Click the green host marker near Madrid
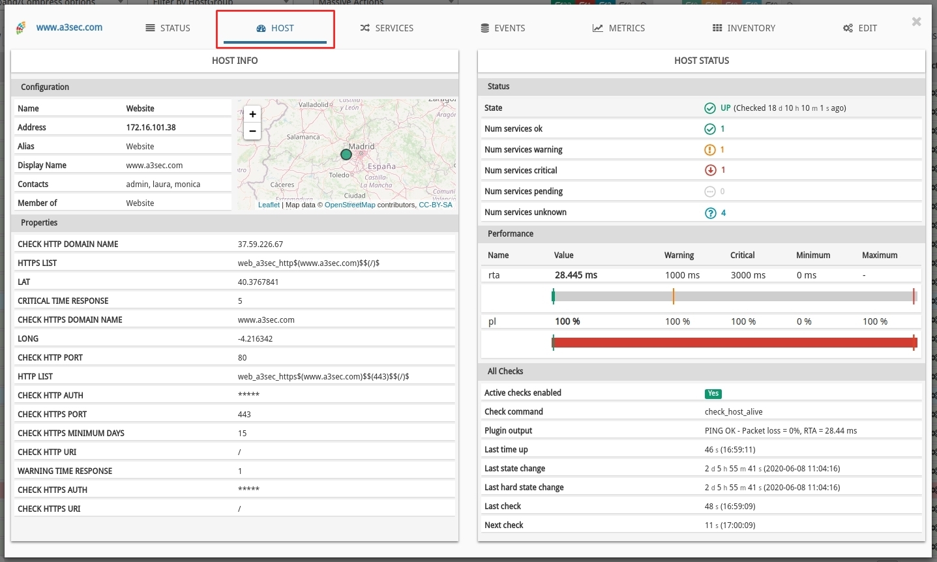The image size is (937, 562). [346, 155]
